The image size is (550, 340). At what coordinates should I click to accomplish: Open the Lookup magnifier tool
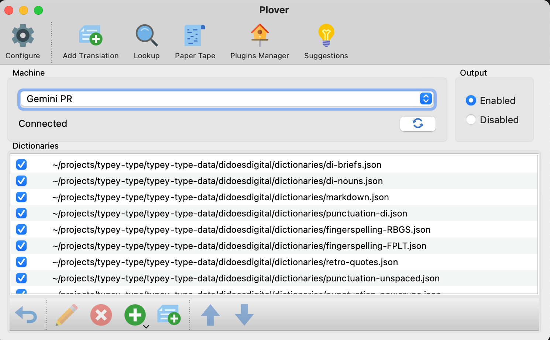point(147,36)
